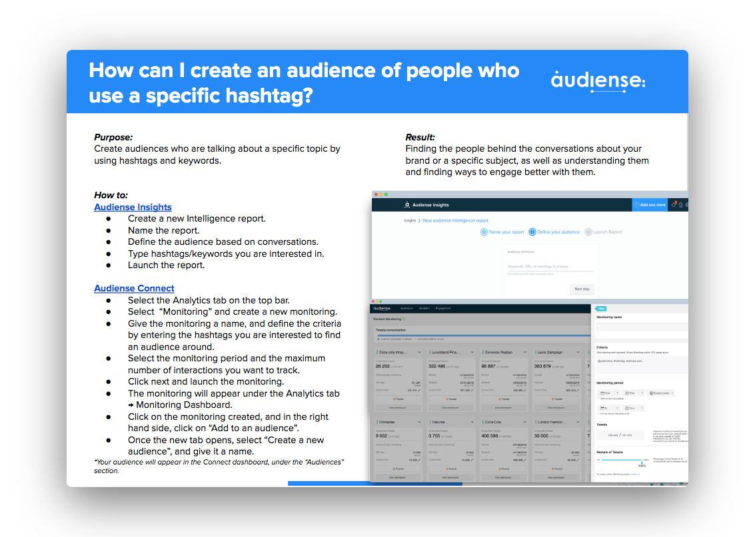Screen dimensions: 755x537
Task: Adjust the Sample of Tweets slider handle
Action: tap(642, 462)
